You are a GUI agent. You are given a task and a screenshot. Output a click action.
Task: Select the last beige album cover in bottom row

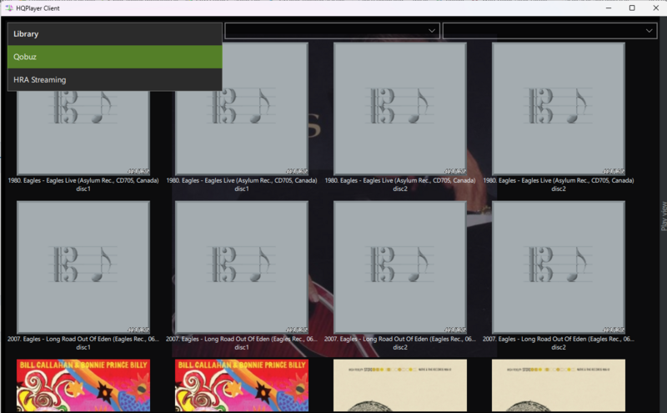pyautogui.click(x=558, y=385)
